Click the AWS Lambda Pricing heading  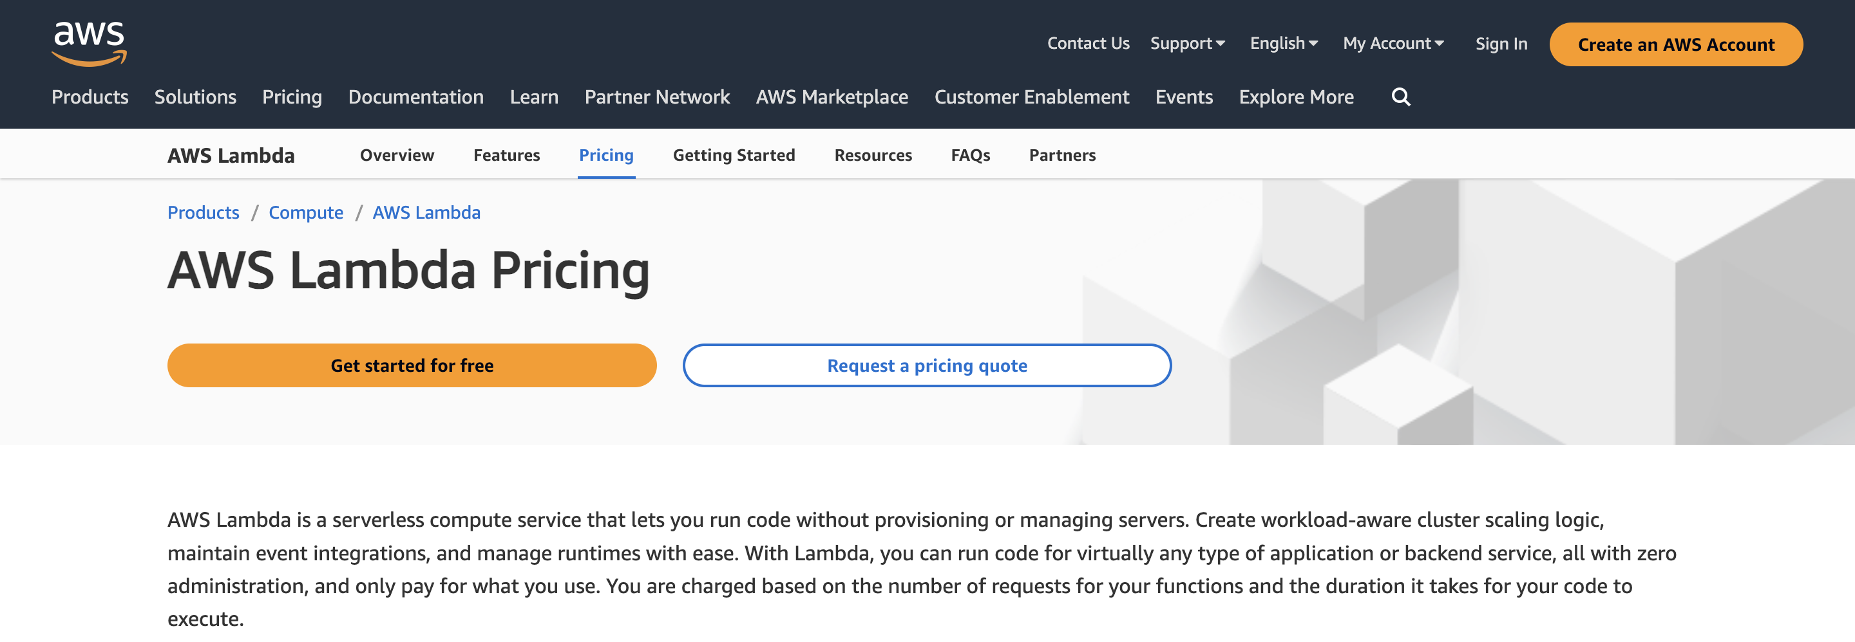(x=408, y=271)
